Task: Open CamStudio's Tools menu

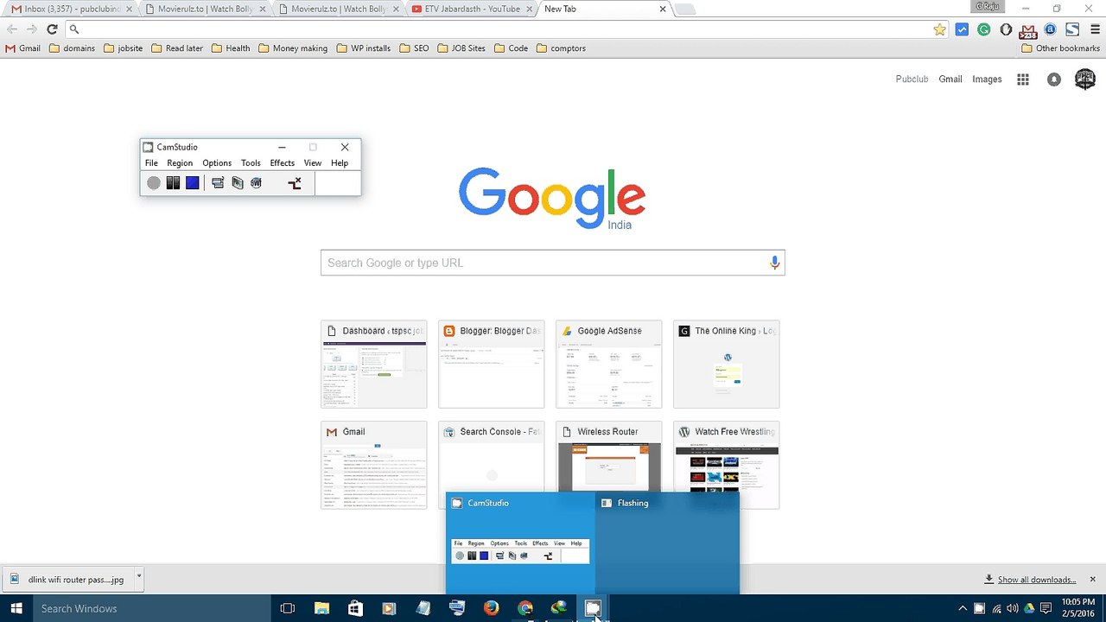Action: point(251,162)
